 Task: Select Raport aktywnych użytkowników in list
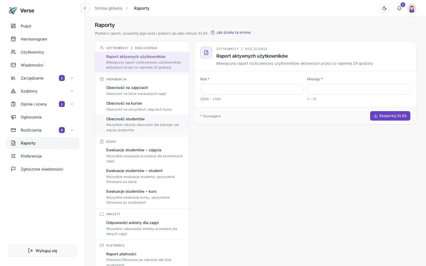pos(142,62)
